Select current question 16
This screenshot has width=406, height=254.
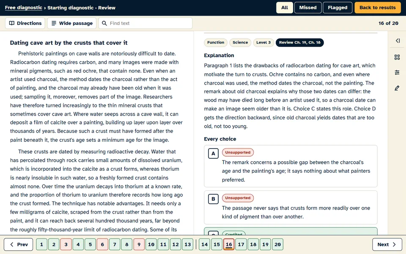(x=229, y=244)
